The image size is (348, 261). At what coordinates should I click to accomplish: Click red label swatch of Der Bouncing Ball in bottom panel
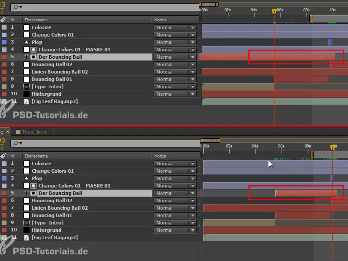point(4,193)
